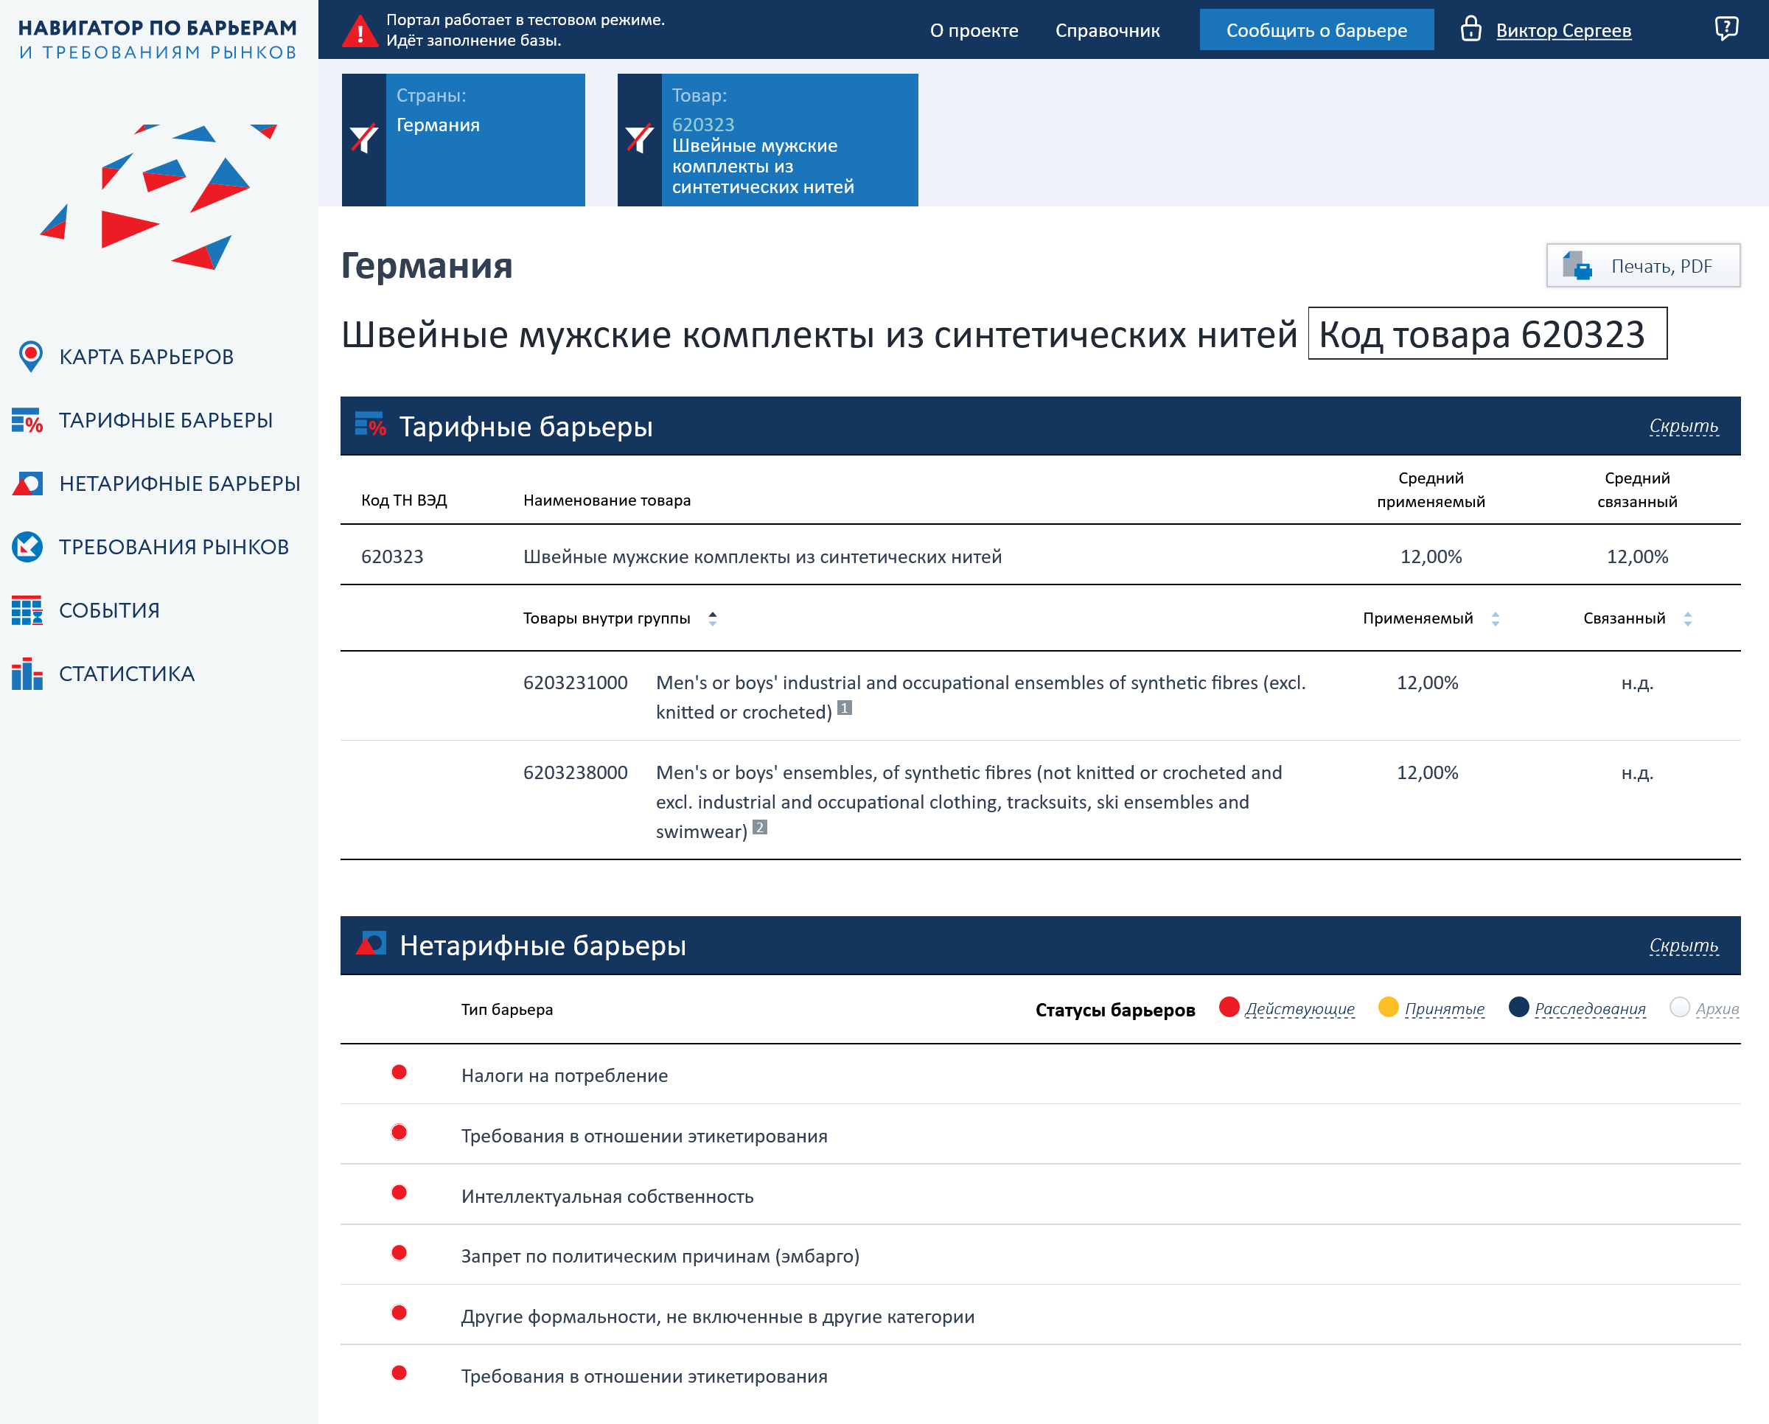Toggle Расследования barrier status filter
Image resolution: width=1769 pixels, height=1424 pixels.
tap(1590, 1009)
